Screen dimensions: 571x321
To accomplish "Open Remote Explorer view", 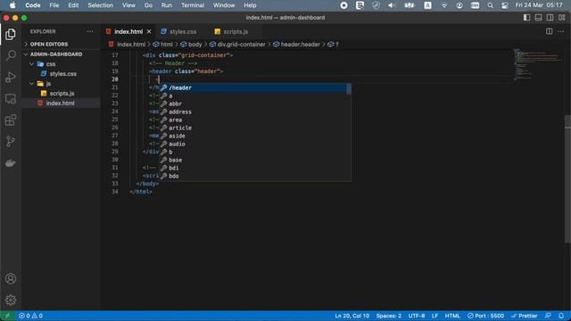I will click(x=11, y=99).
